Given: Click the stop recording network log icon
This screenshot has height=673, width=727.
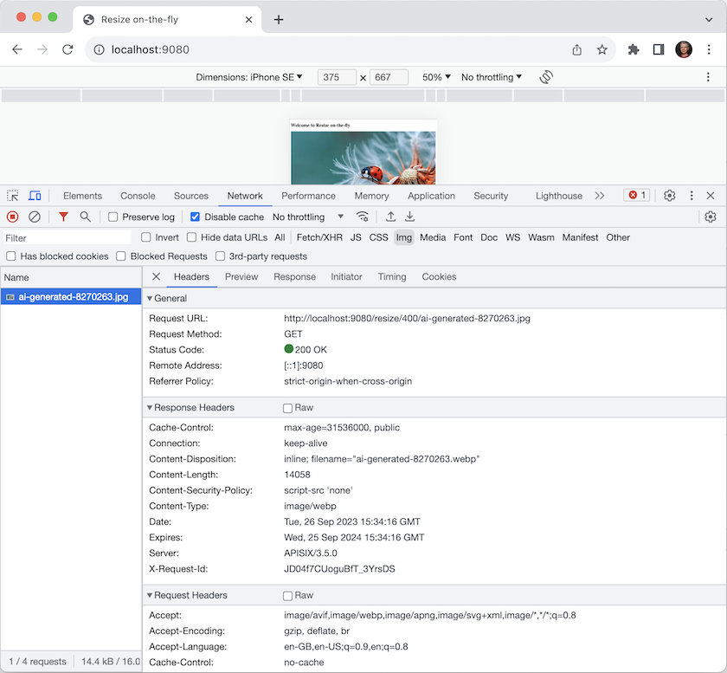Looking at the screenshot, I should click(x=13, y=217).
